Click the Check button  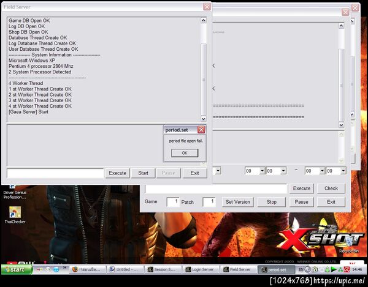tap(331, 188)
